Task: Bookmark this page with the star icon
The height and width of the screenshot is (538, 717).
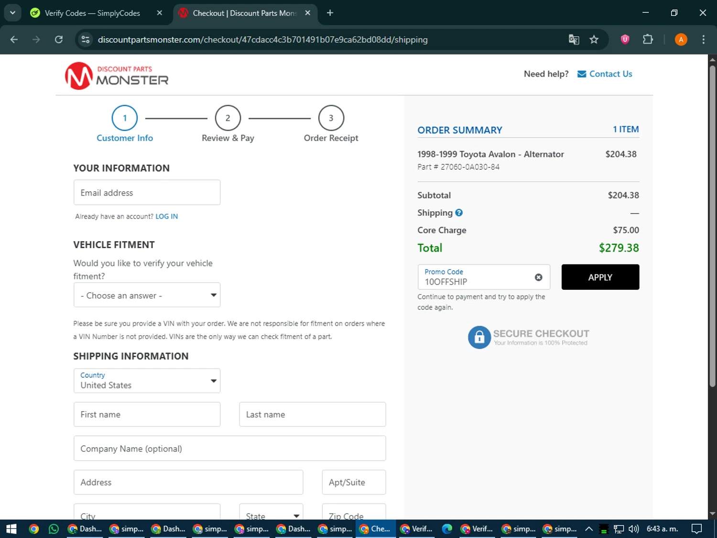Action: [594, 40]
